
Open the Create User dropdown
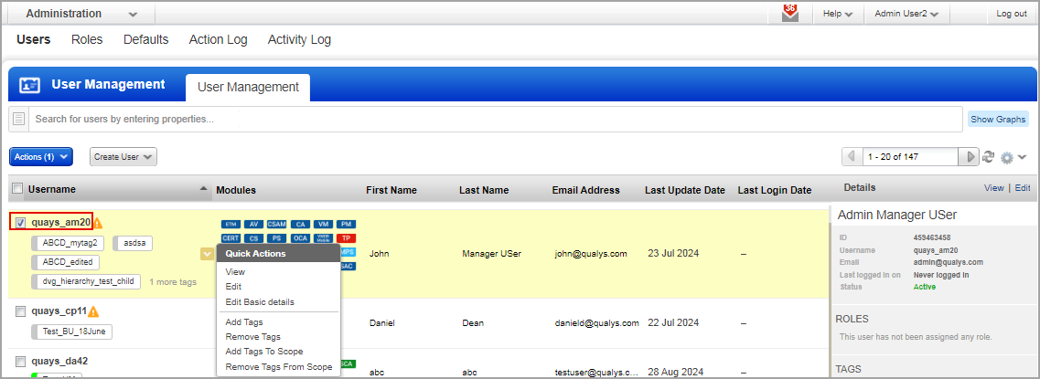123,157
